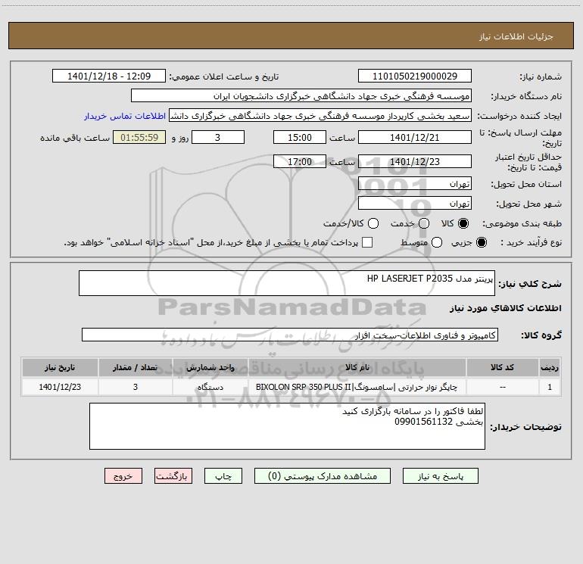Click the استان محل تحویل field تهران
Screen dimensions: 583x564
click(x=415, y=184)
